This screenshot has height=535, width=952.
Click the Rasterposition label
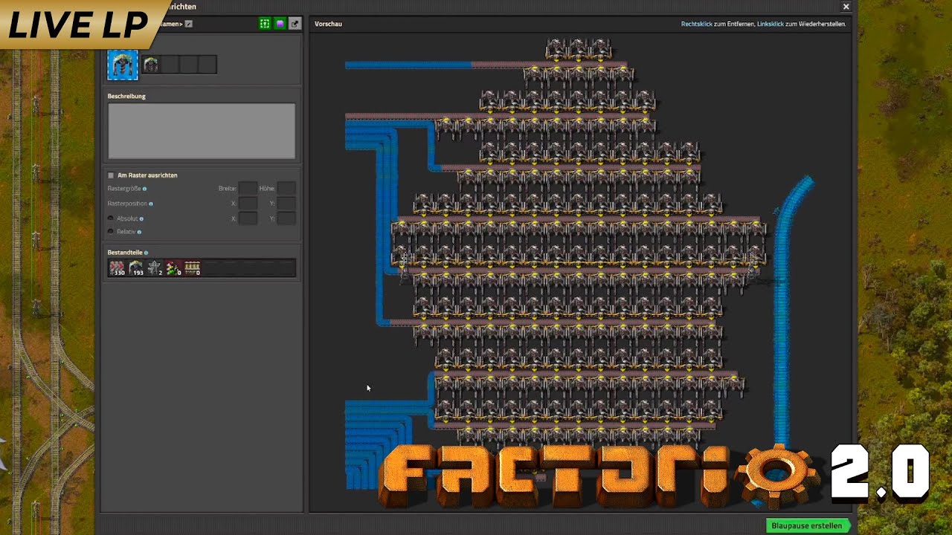point(127,204)
